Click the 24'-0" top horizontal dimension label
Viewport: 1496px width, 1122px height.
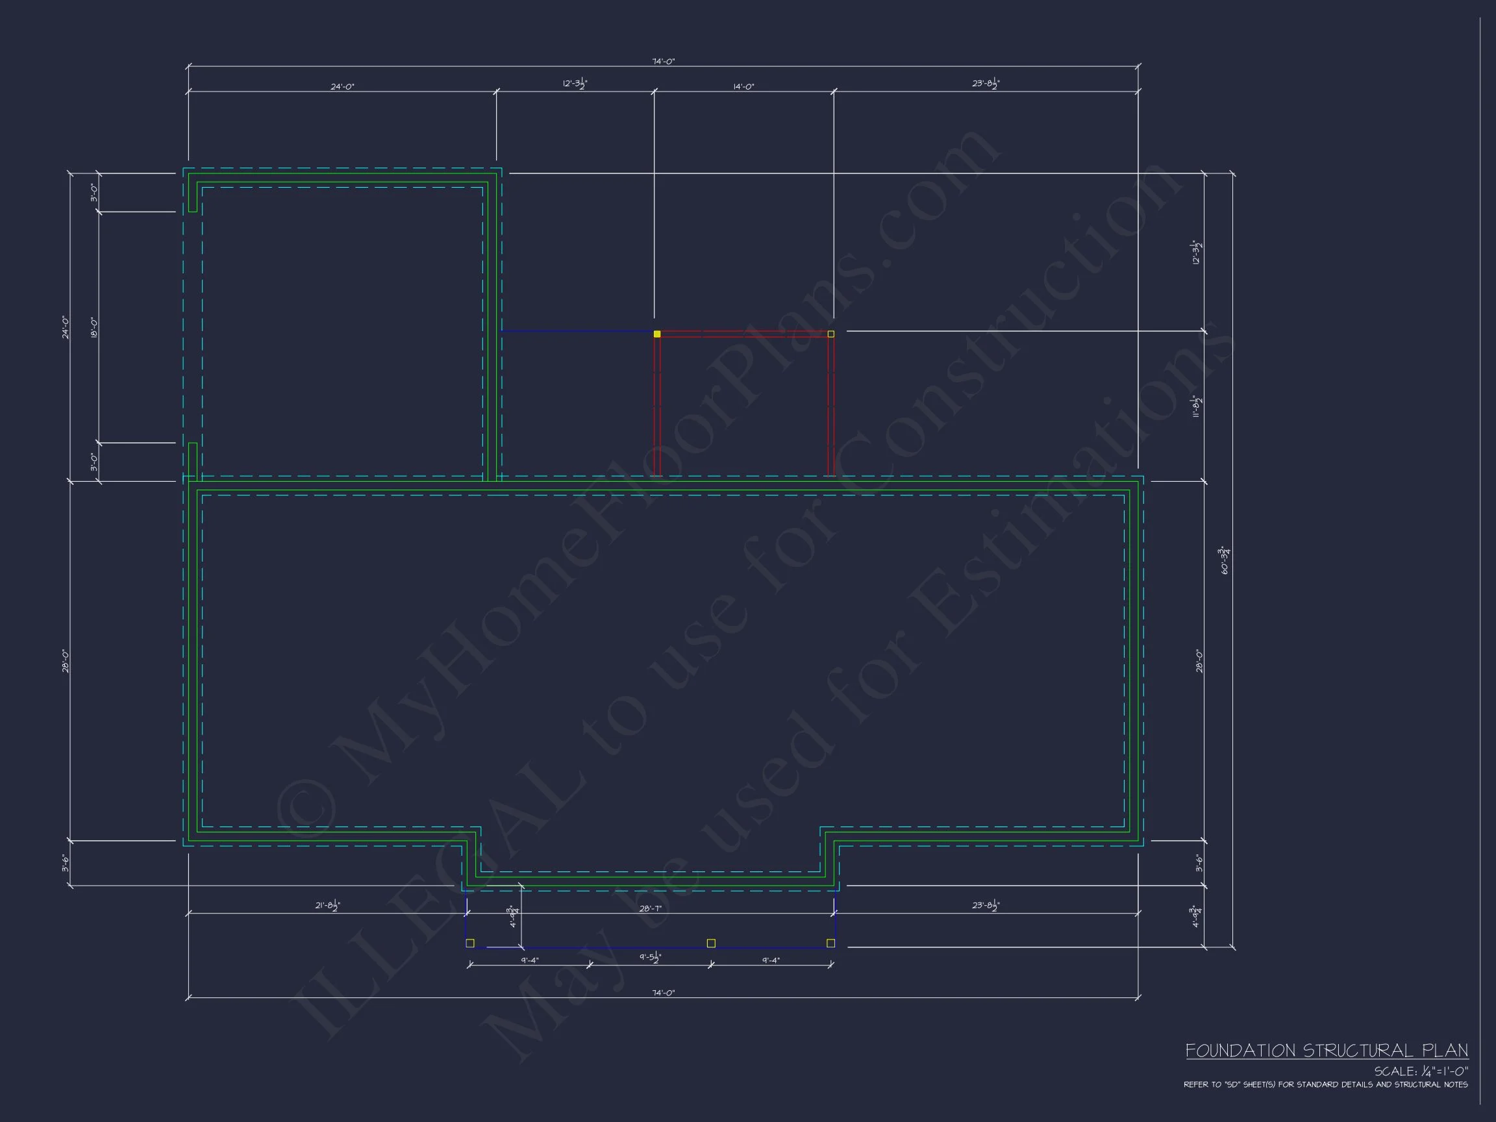(342, 86)
